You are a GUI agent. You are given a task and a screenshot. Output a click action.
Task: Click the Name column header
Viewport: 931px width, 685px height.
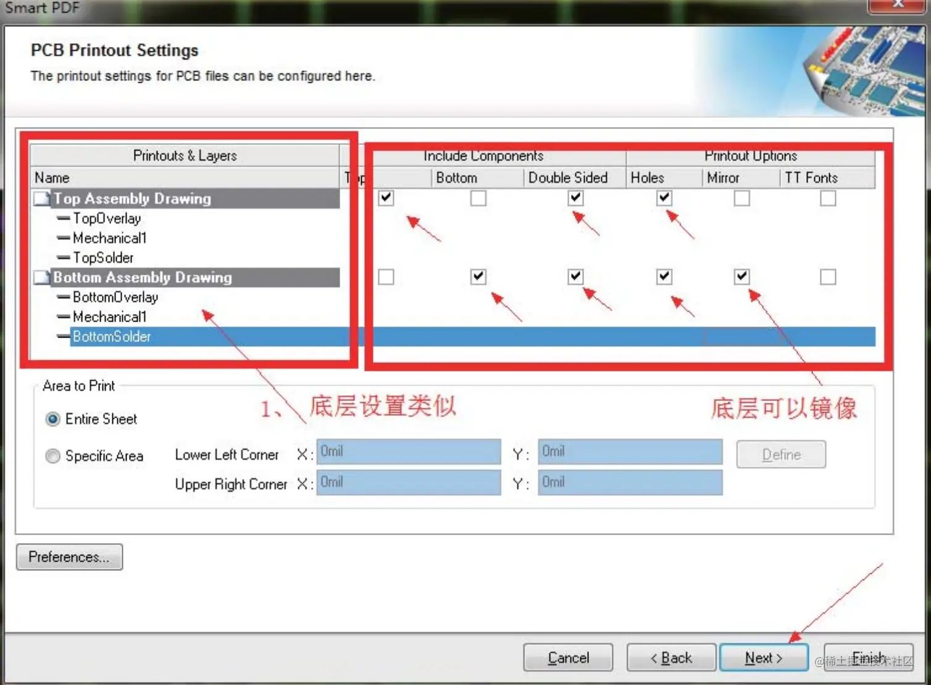pos(185,178)
